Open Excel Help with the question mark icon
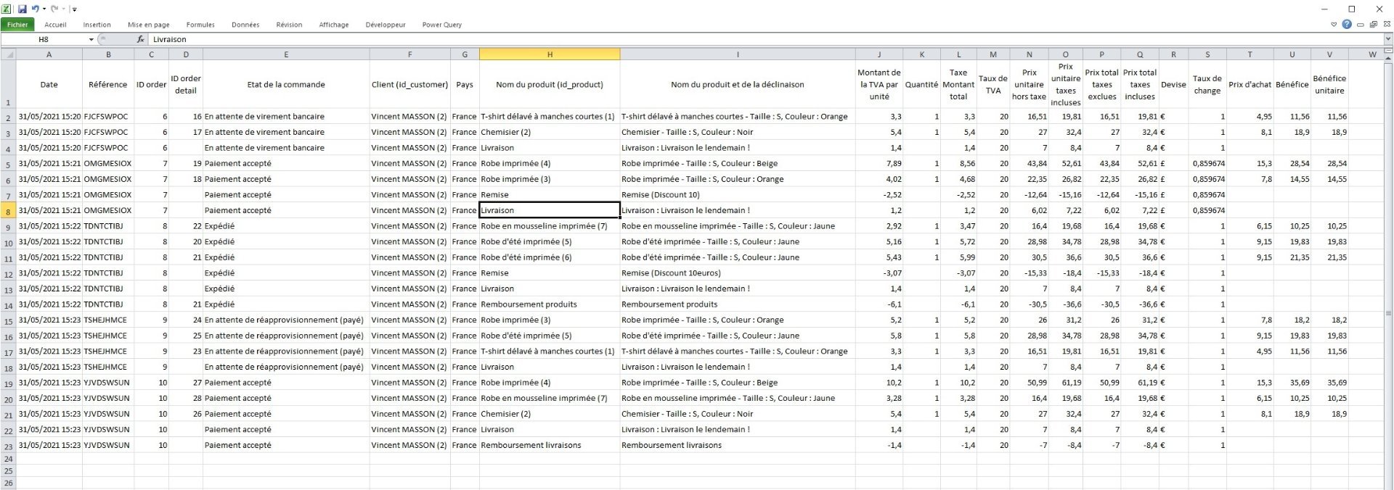 point(1347,25)
